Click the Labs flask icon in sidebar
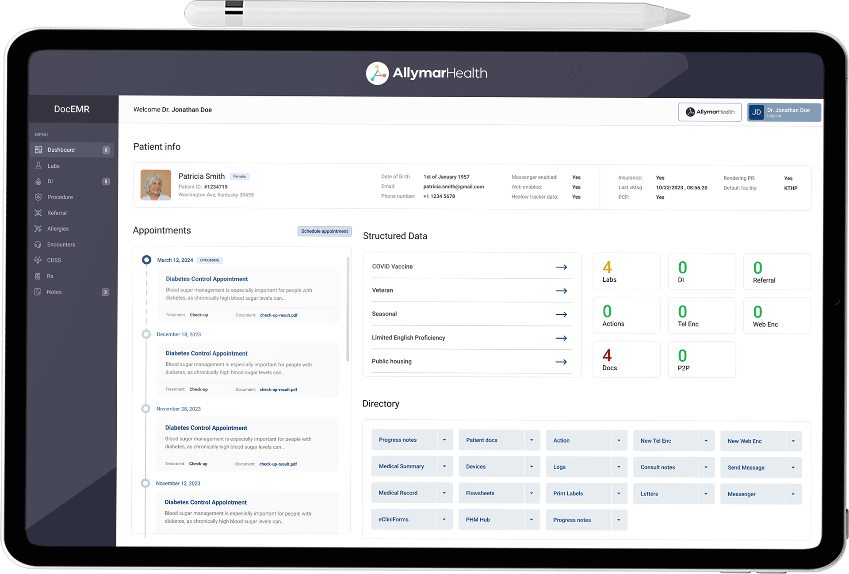849x574 pixels. click(38, 166)
